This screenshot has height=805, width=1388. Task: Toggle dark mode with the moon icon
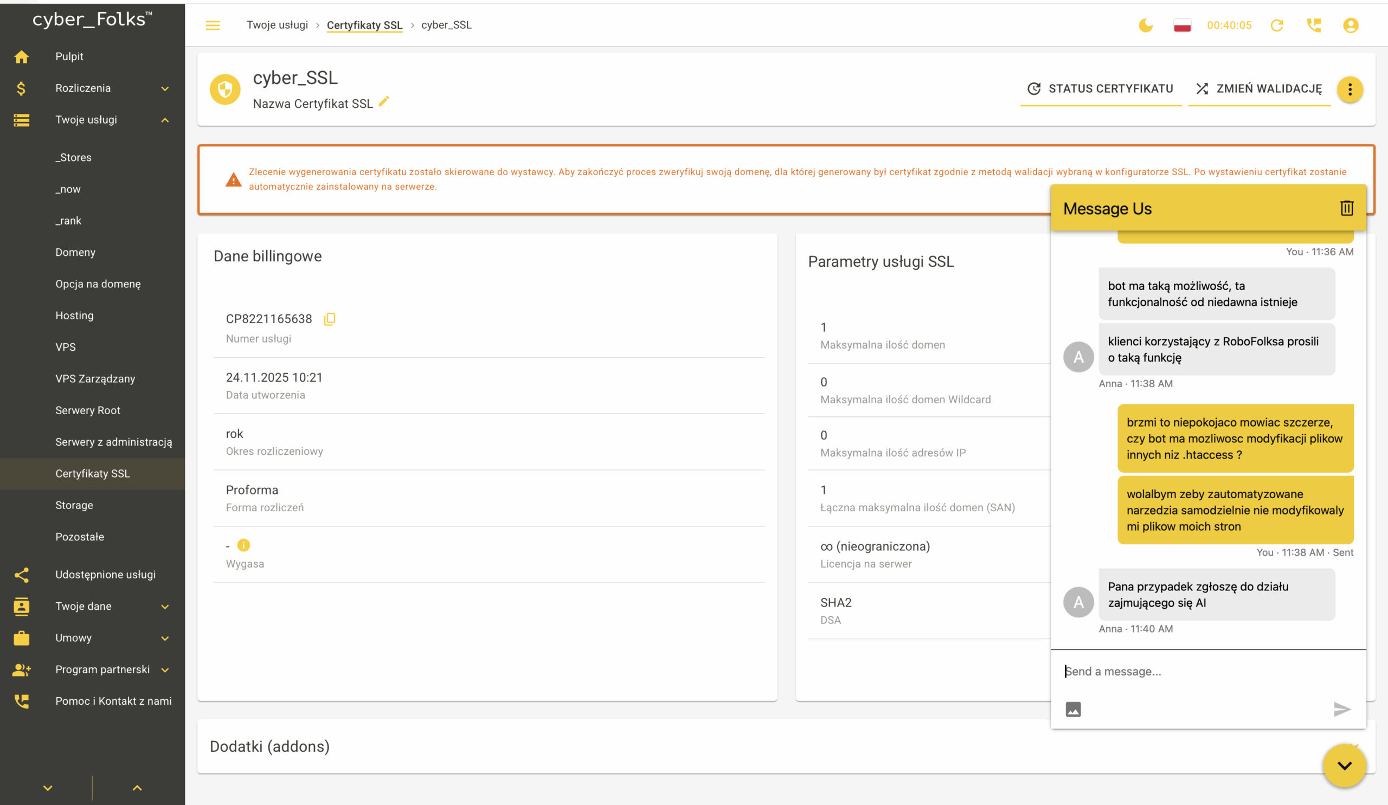coord(1146,25)
